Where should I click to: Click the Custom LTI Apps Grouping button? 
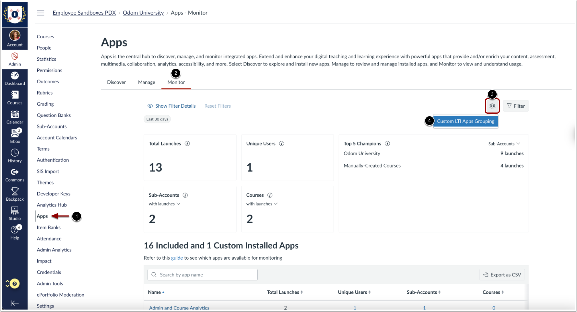tap(465, 121)
